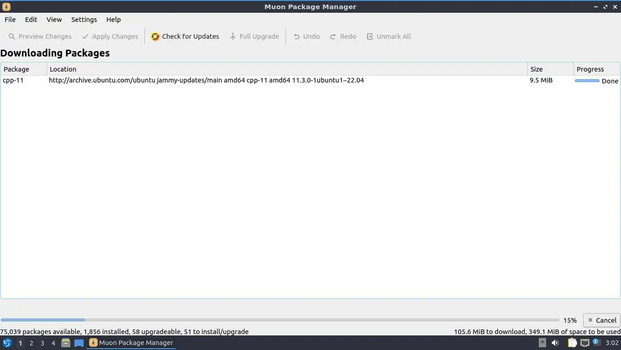Click the Preview Changes toolbar button
The image size is (621, 350).
[x=40, y=36]
